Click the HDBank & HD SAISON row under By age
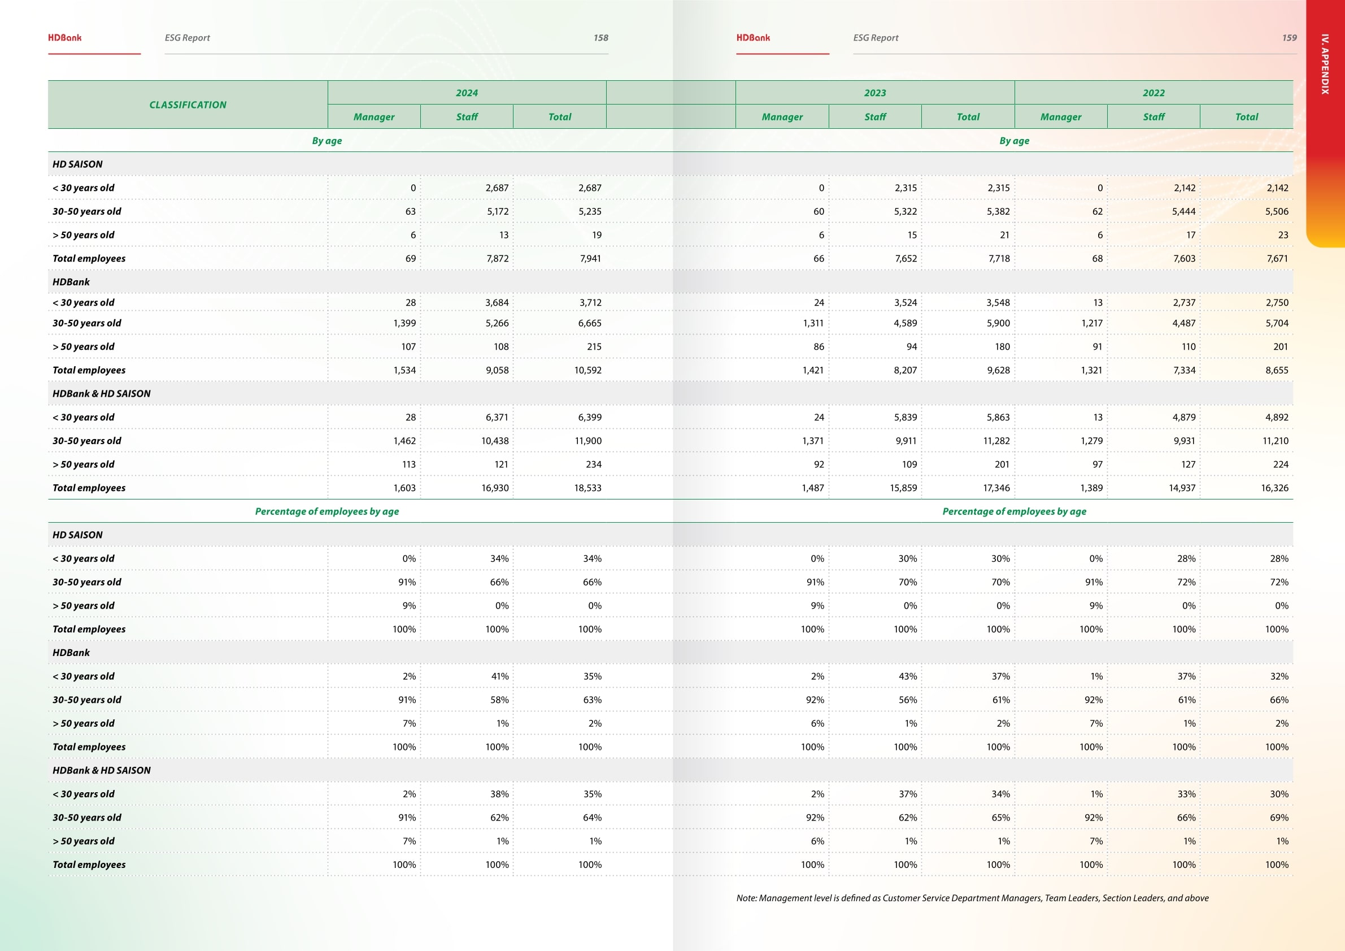The width and height of the screenshot is (1345, 951). [x=101, y=394]
